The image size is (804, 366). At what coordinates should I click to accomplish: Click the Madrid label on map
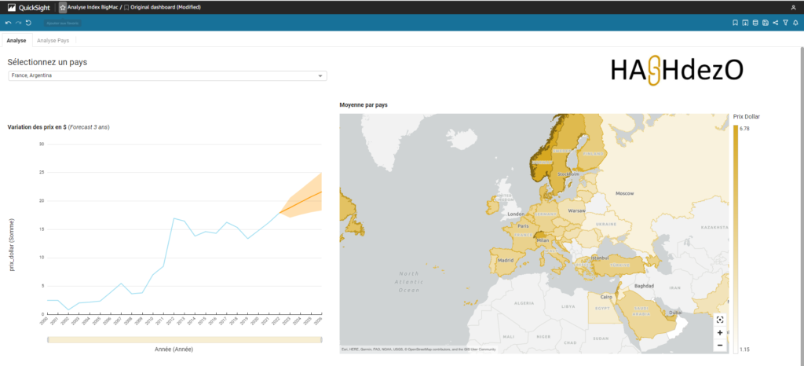pos(506,260)
